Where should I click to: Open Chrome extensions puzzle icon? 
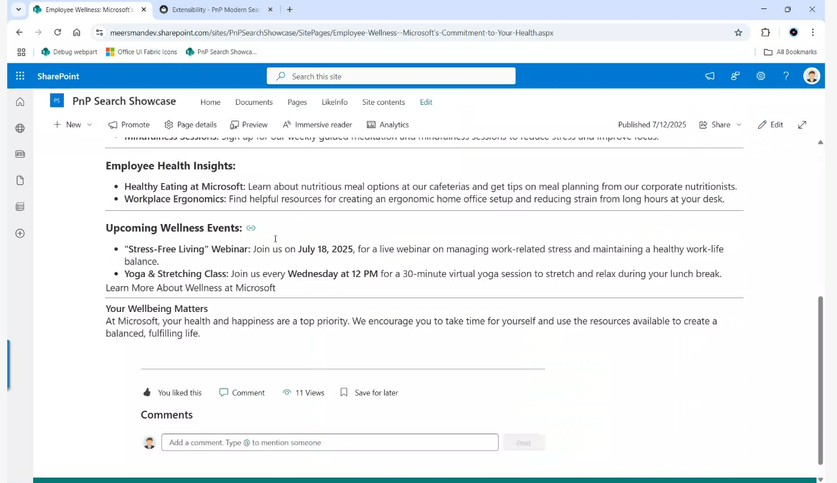pyautogui.click(x=765, y=33)
